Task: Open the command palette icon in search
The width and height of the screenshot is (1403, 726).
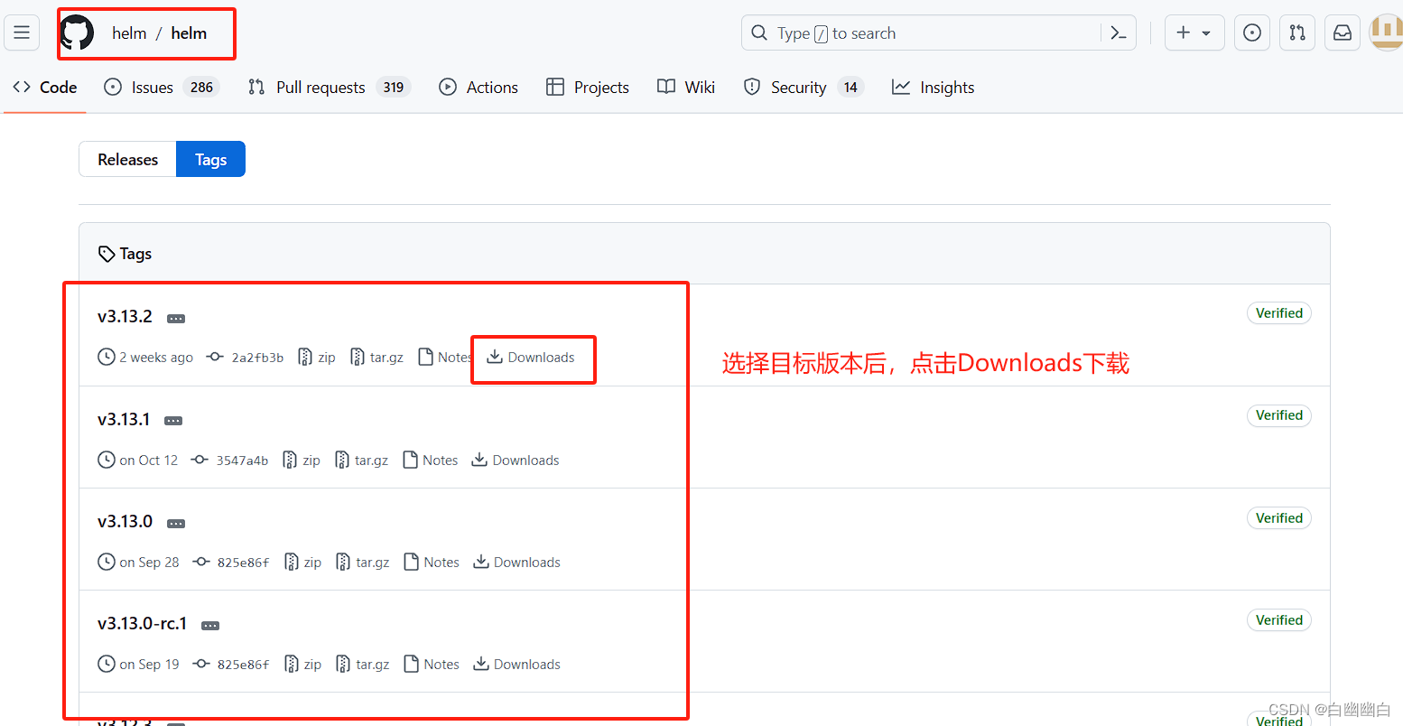Action: pos(1119,33)
